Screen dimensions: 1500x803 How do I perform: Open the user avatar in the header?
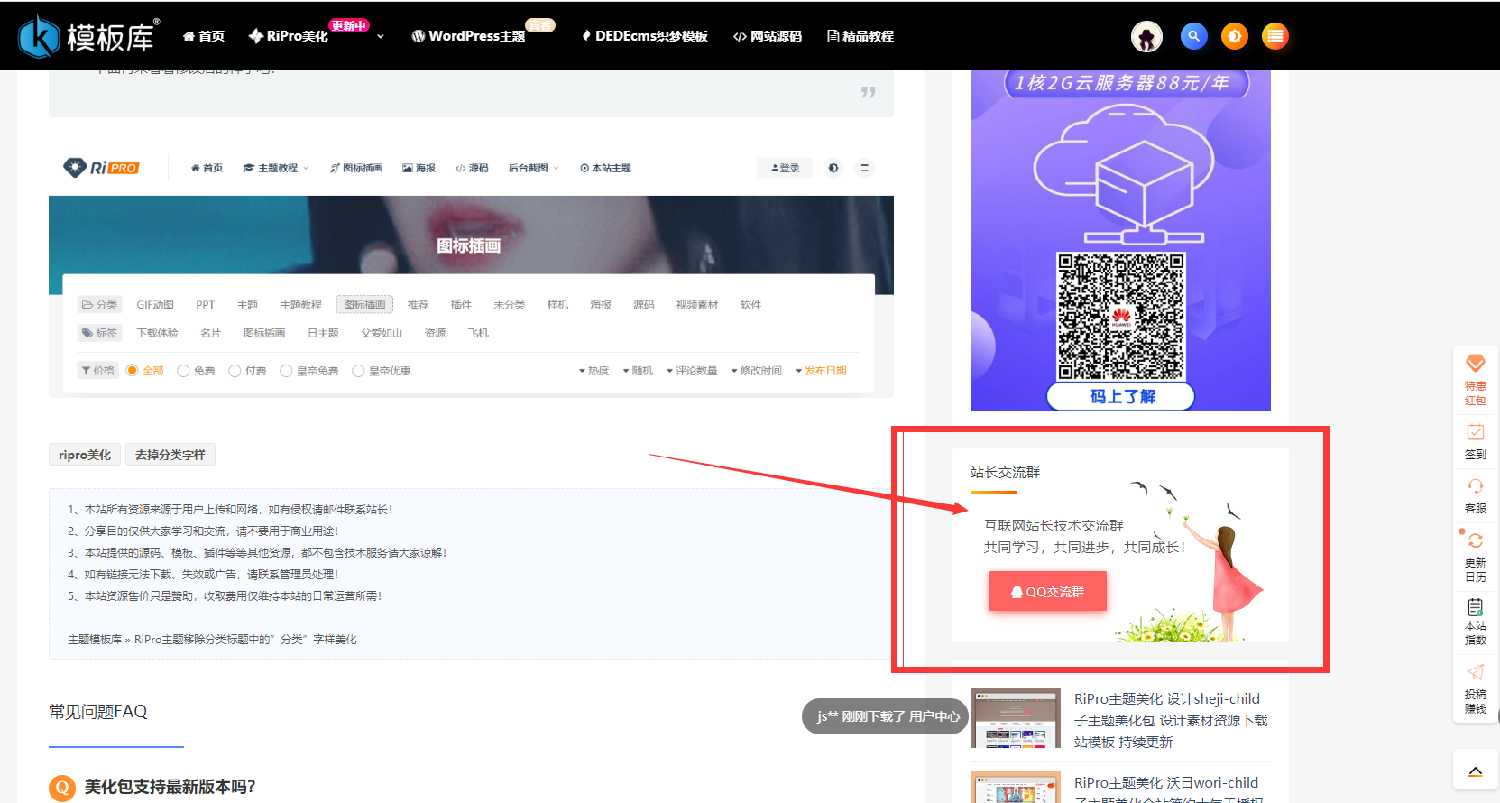tap(1146, 37)
